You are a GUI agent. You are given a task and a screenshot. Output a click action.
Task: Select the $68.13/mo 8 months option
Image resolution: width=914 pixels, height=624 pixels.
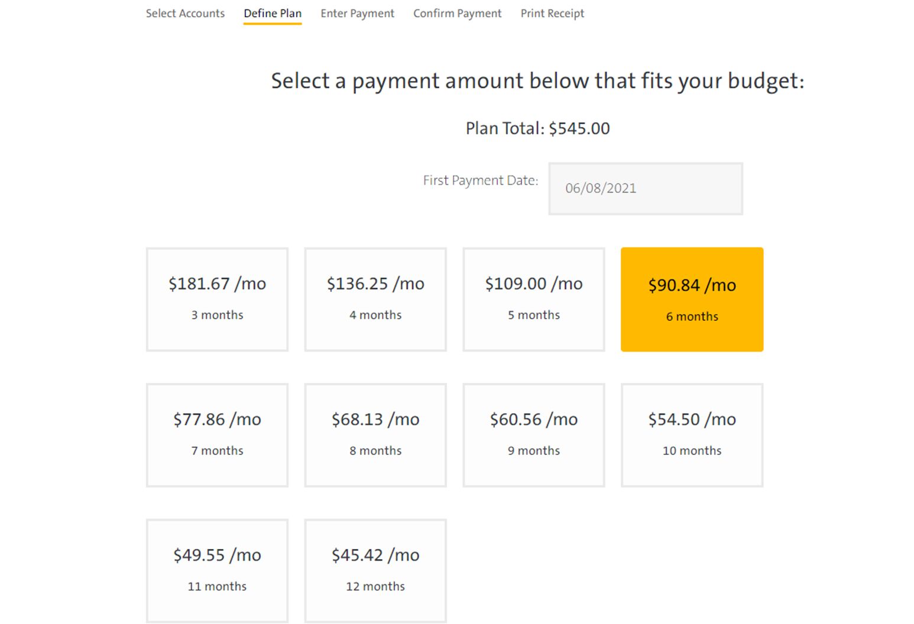coord(375,435)
